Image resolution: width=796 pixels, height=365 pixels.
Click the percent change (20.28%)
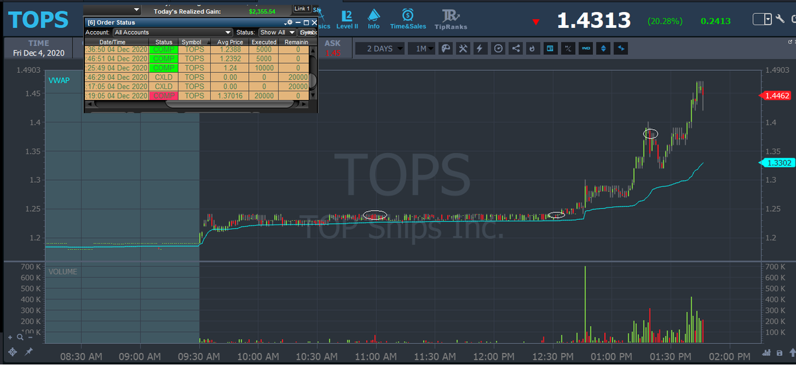point(665,21)
